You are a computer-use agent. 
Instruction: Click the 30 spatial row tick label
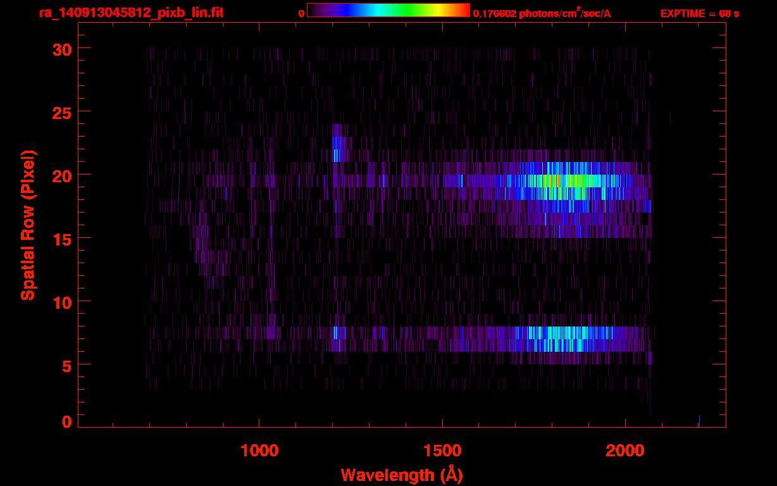tap(61, 49)
